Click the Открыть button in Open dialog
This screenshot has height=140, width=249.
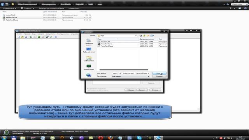tap(159, 73)
